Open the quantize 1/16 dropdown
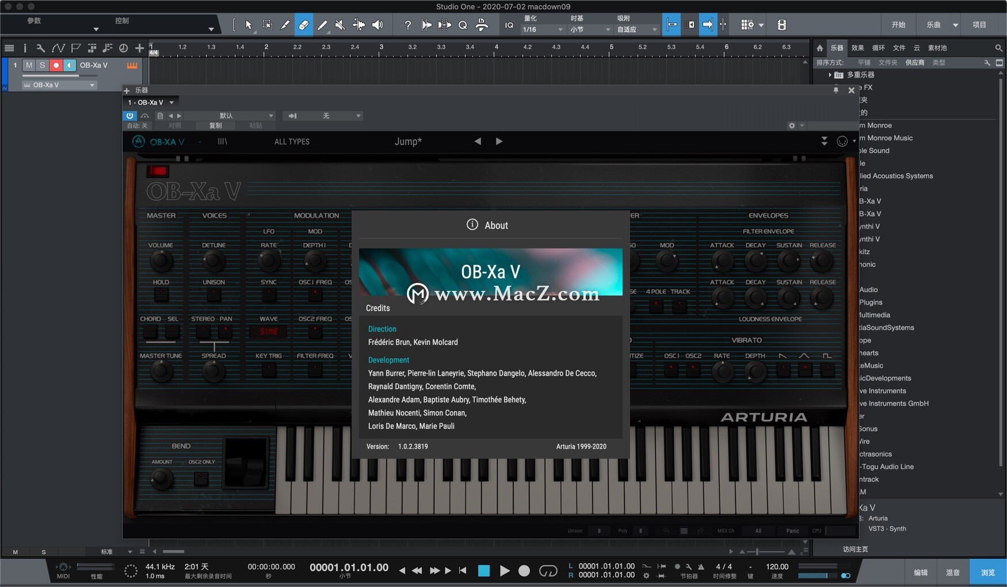Image resolution: width=1007 pixels, height=587 pixels. pos(543,30)
